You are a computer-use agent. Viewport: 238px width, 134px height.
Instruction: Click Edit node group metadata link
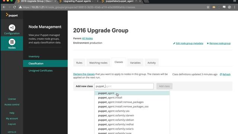click(x=189, y=44)
